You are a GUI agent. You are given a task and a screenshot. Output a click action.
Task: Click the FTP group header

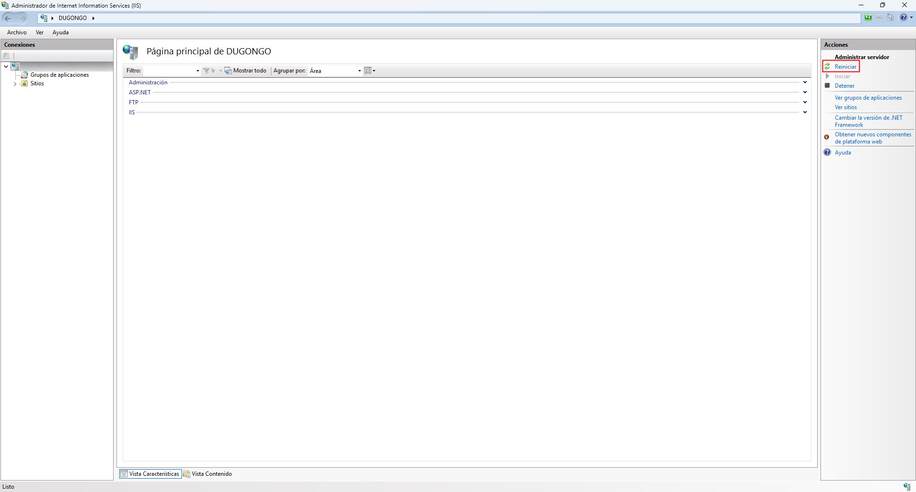[x=133, y=102]
